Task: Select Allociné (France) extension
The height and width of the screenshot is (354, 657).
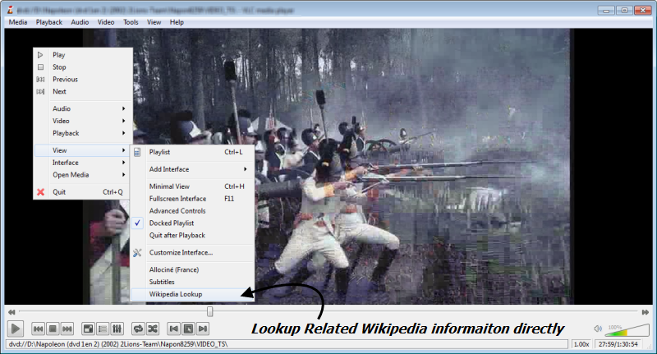Action: coord(192,269)
